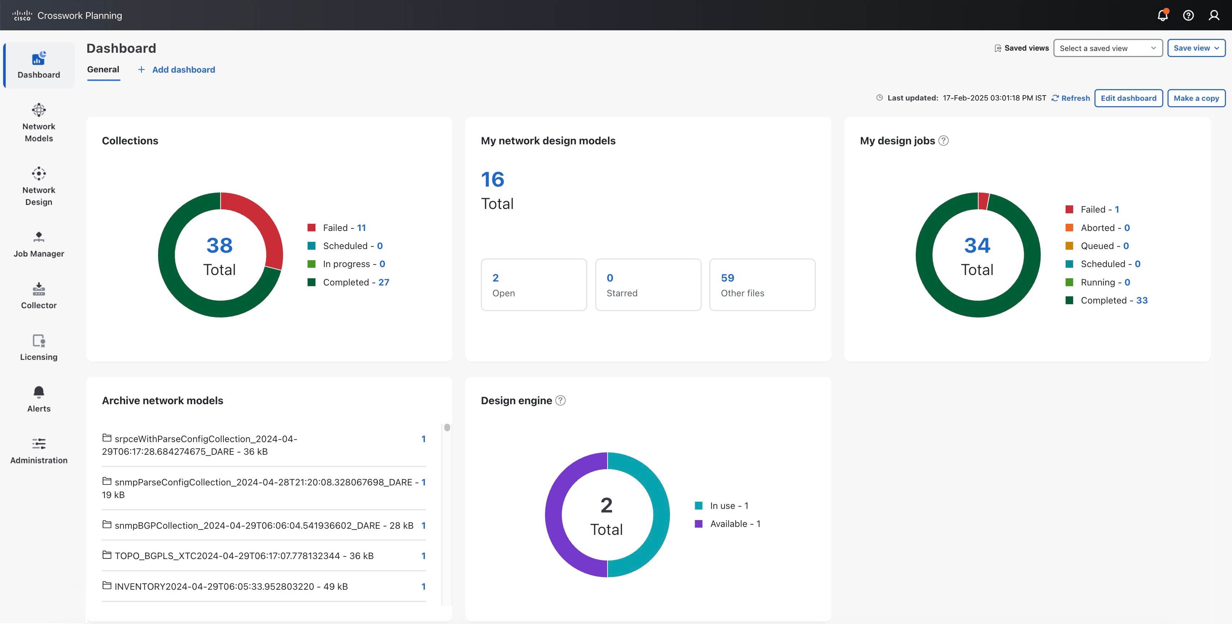Viewport: 1232px width, 624px height.
Task: Open the notifications bell icon
Action: pos(1163,15)
